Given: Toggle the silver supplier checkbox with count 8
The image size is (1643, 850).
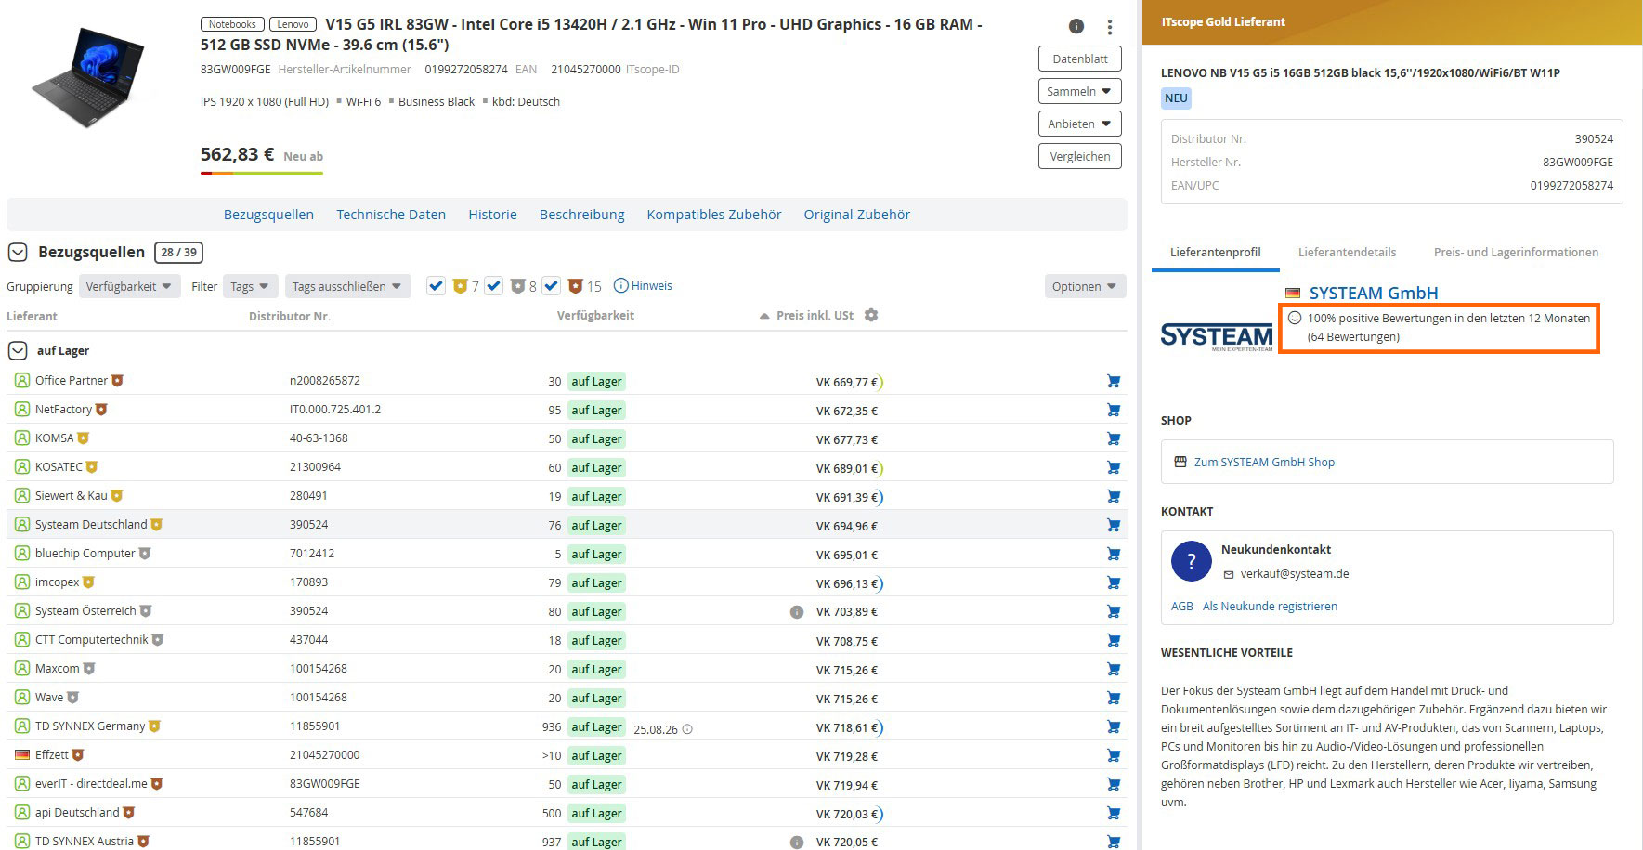Looking at the screenshot, I should point(493,285).
